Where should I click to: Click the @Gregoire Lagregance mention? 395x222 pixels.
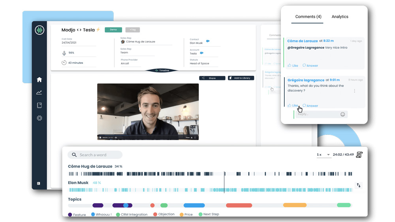306,48
